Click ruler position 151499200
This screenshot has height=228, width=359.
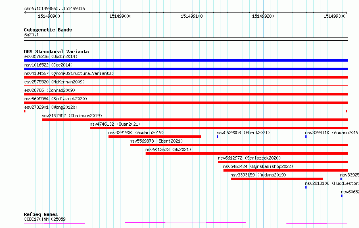(x=263, y=16)
